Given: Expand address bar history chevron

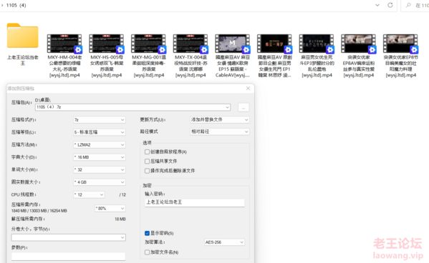Looking at the screenshot, I should (x=377, y=5).
